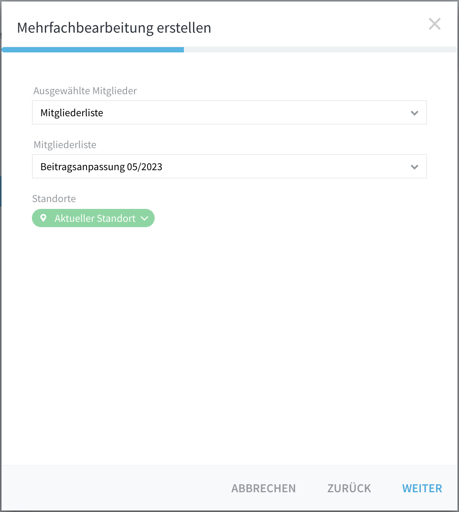Viewport: 459px width, 512px height.
Task: Click the small arrow inside Aktueller Standort chip
Action: tap(144, 218)
